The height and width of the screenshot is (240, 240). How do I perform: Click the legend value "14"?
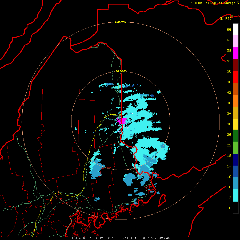click(x=229, y=166)
